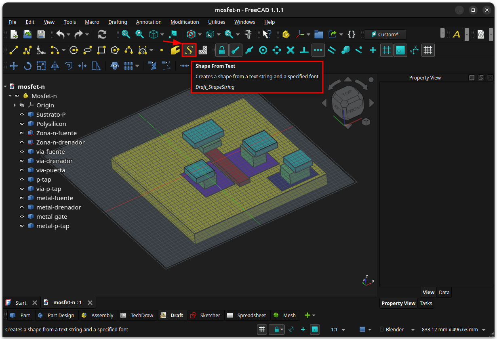Toggle Snap Perpendicular
497x339 pixels.
[304, 50]
